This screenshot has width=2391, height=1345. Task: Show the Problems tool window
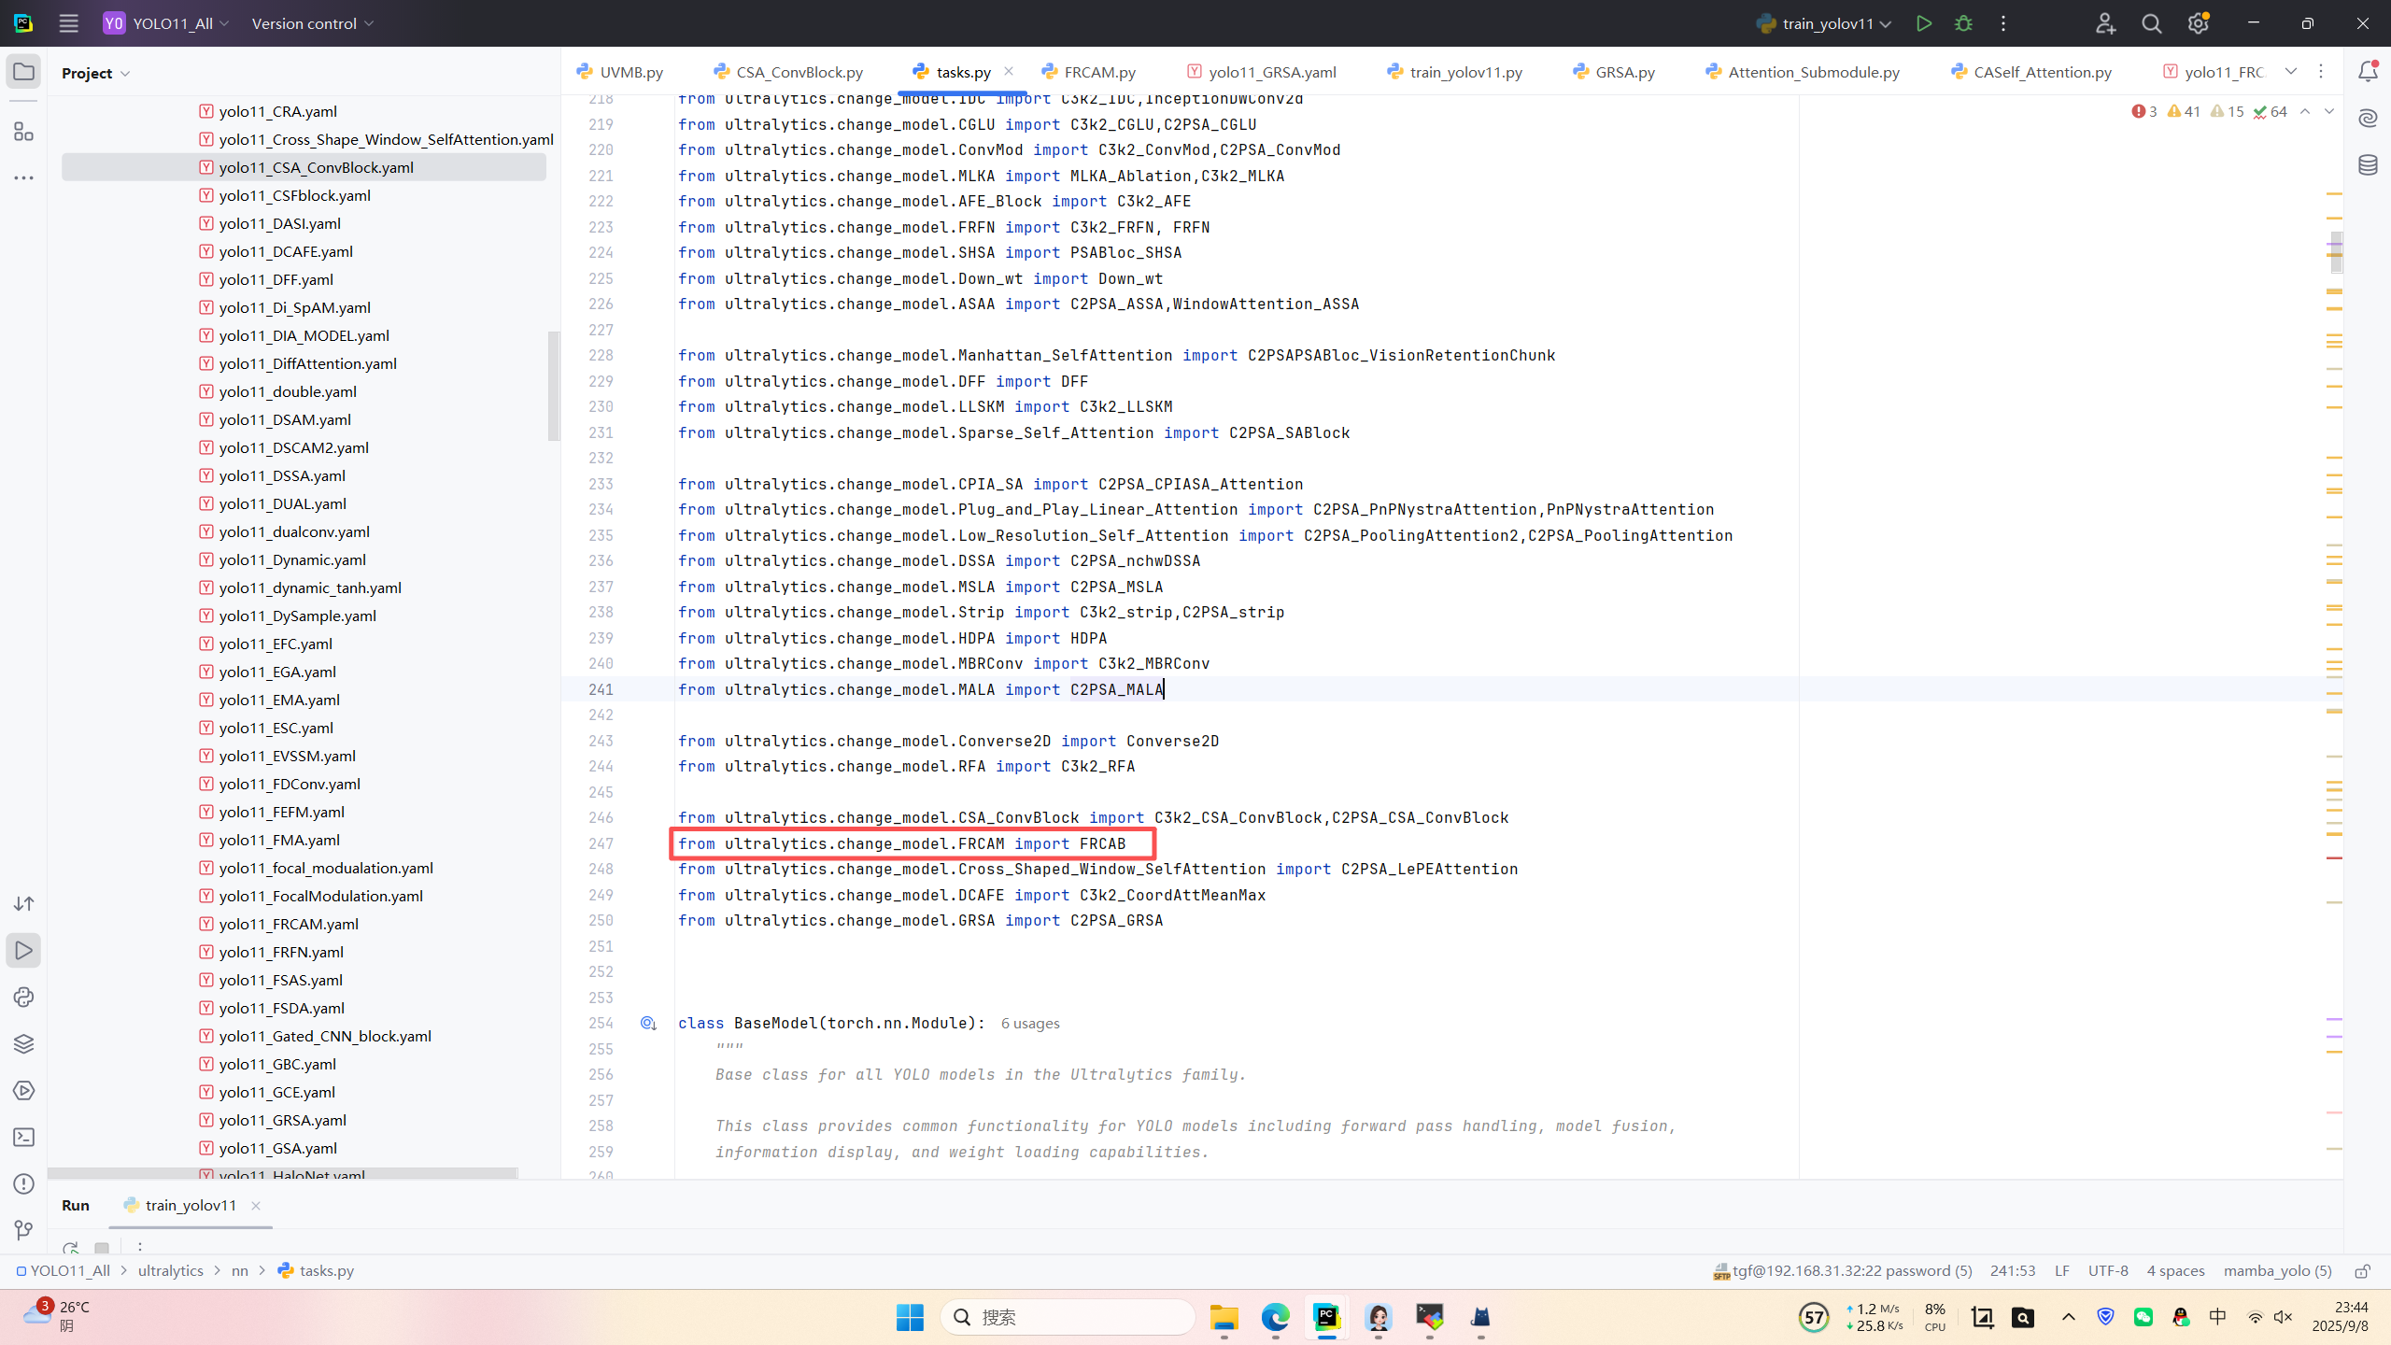coord(23,1183)
